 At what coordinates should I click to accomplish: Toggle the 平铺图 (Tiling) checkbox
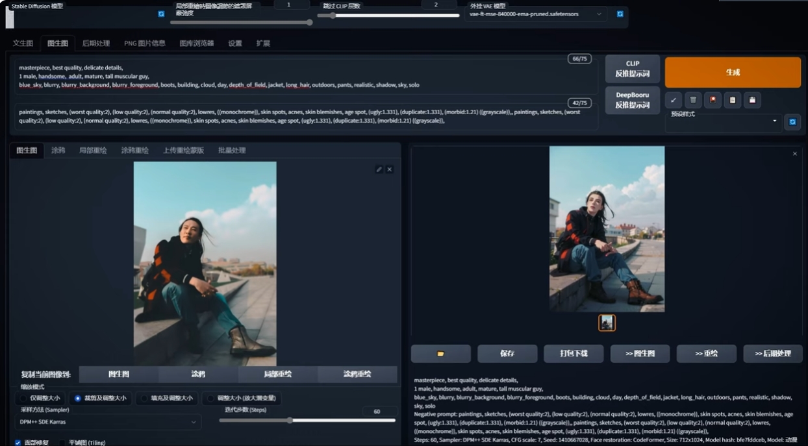click(x=62, y=443)
